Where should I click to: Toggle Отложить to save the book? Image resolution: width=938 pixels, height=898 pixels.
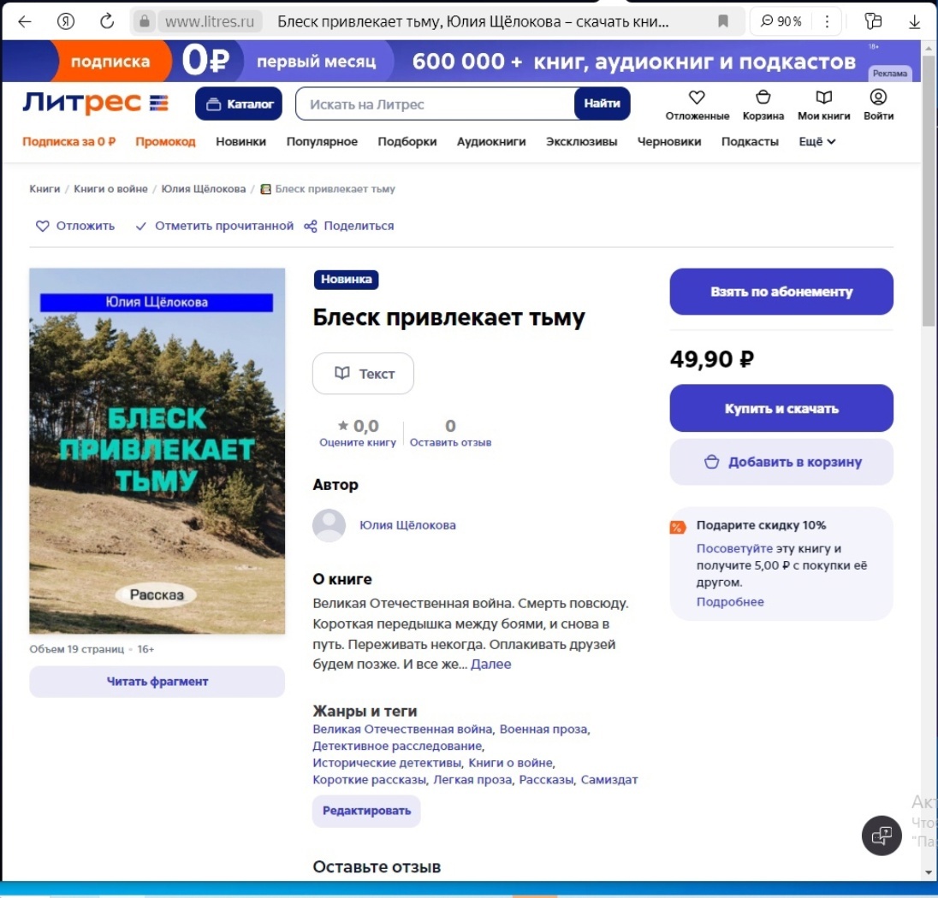click(75, 226)
